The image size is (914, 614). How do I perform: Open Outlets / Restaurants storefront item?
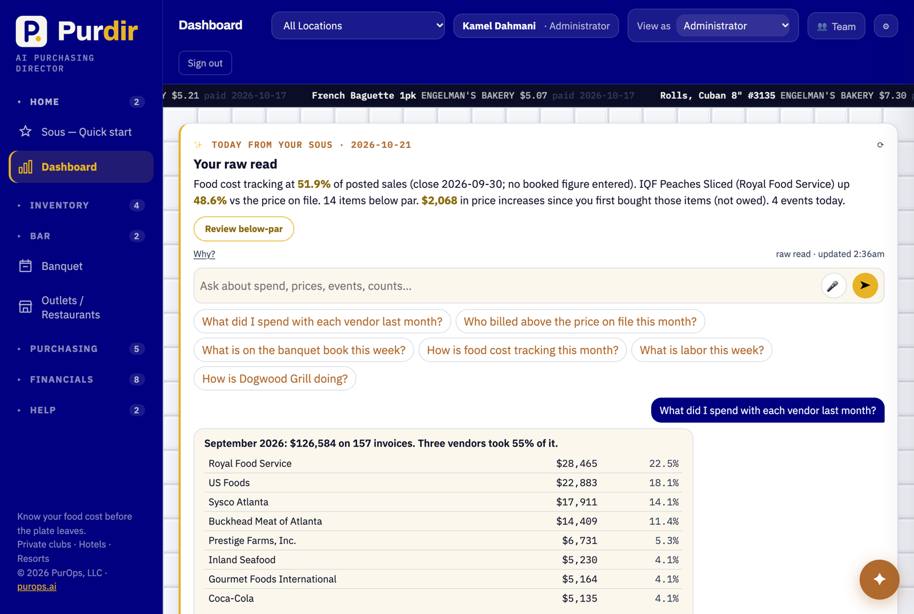point(81,307)
